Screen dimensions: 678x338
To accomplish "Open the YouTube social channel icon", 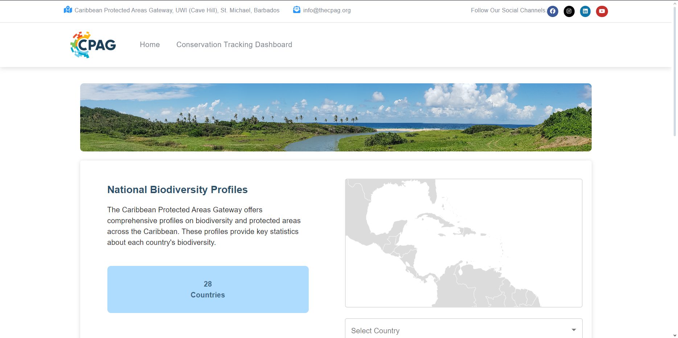I will click(x=602, y=11).
